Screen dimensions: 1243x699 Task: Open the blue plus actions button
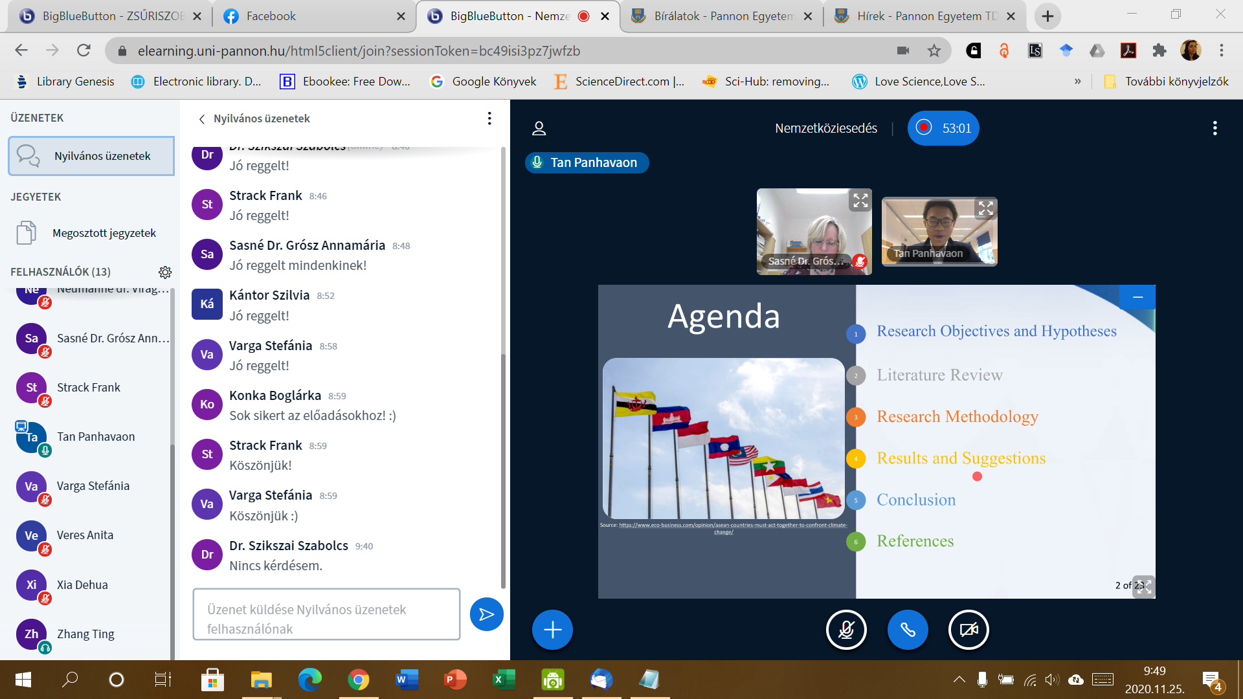click(552, 629)
